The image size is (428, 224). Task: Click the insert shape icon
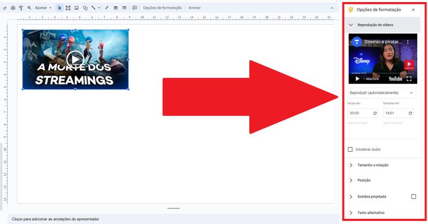(x=85, y=8)
